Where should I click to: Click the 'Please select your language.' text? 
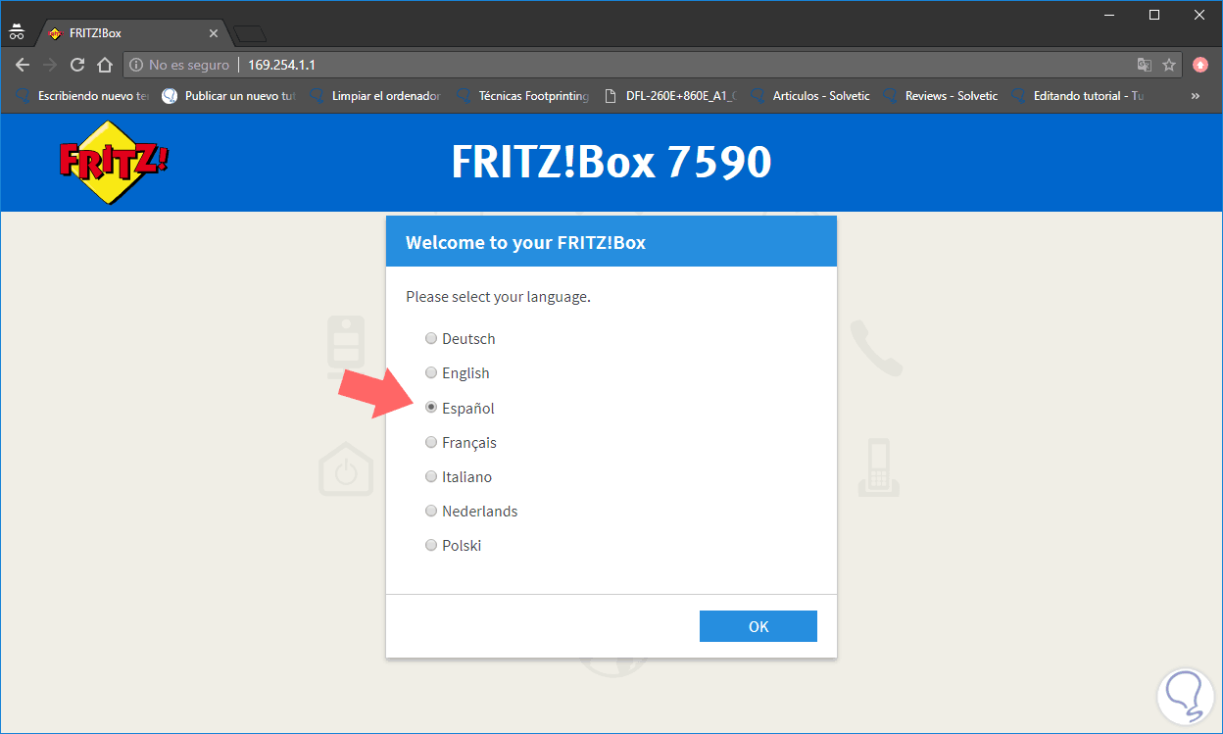(x=498, y=296)
